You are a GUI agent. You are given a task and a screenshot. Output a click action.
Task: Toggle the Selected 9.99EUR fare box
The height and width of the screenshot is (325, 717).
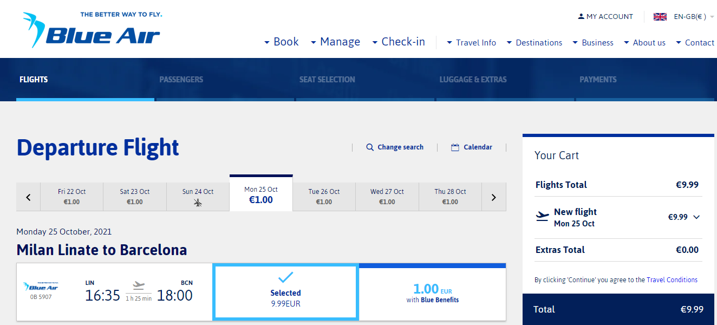pos(285,292)
